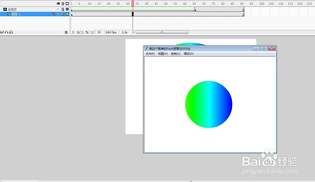Toggle edit multiple frames button
Viewport: 315px width, 182px height.
87,32
